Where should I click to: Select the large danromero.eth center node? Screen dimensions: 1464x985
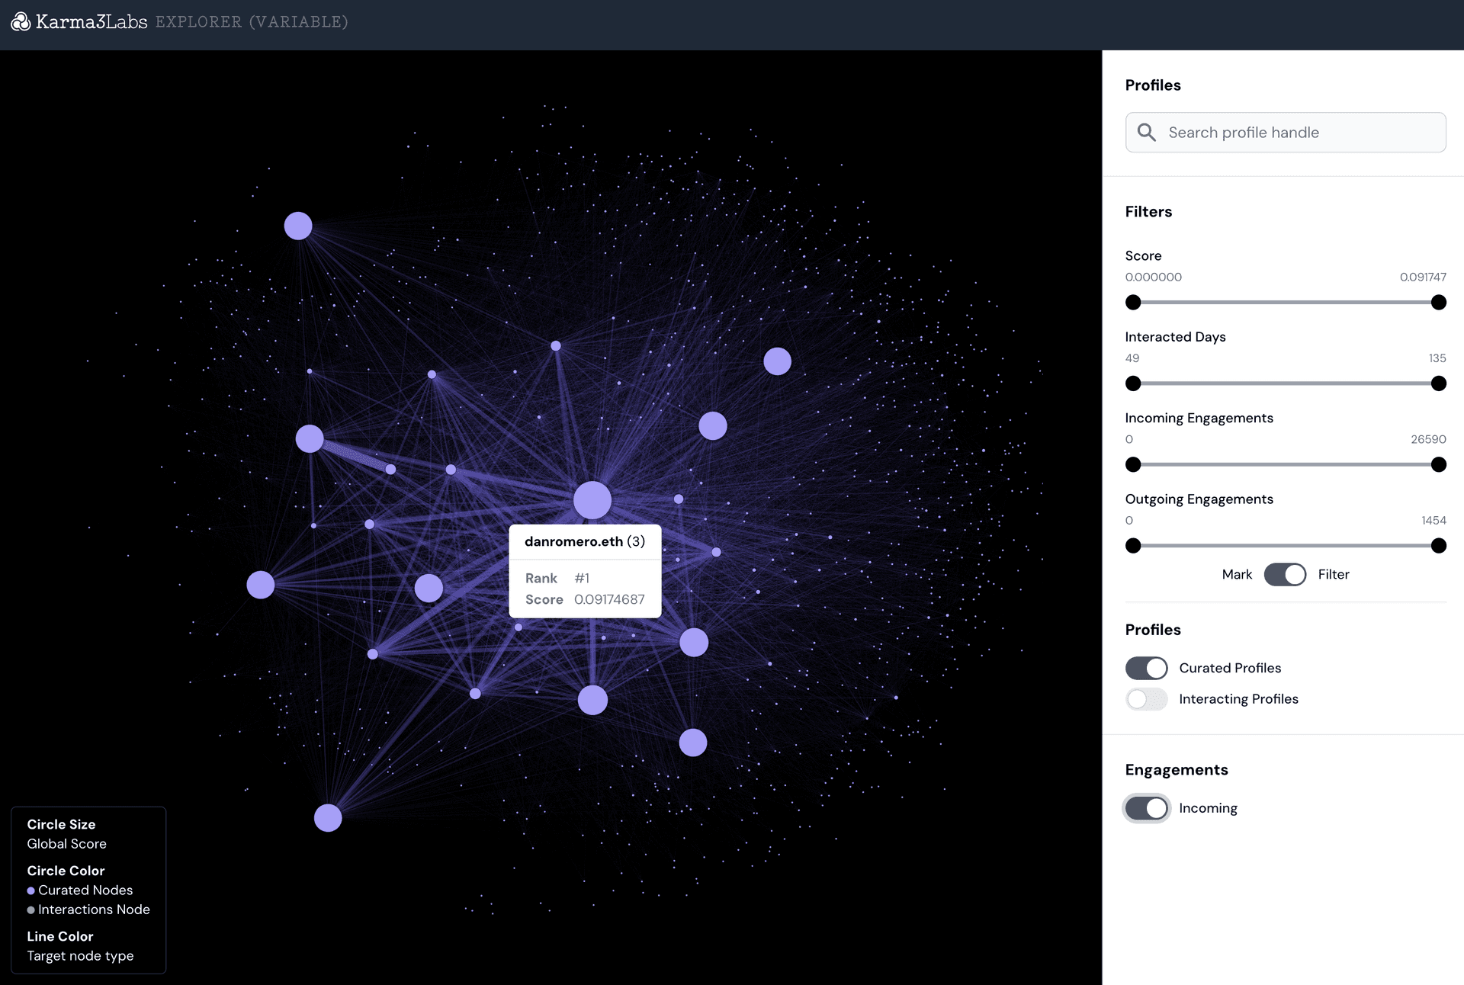[592, 500]
